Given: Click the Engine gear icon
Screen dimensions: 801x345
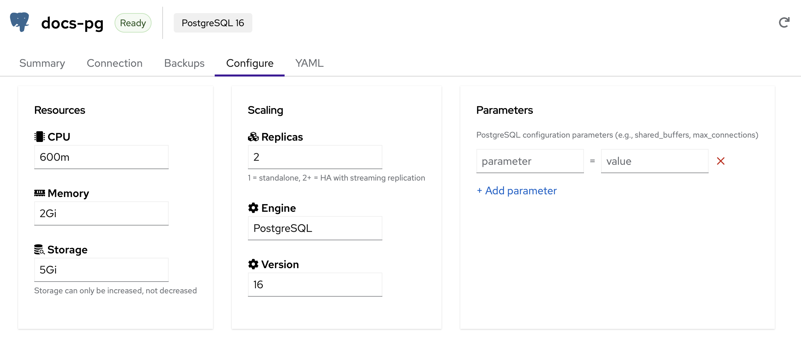Looking at the screenshot, I should click(x=253, y=208).
